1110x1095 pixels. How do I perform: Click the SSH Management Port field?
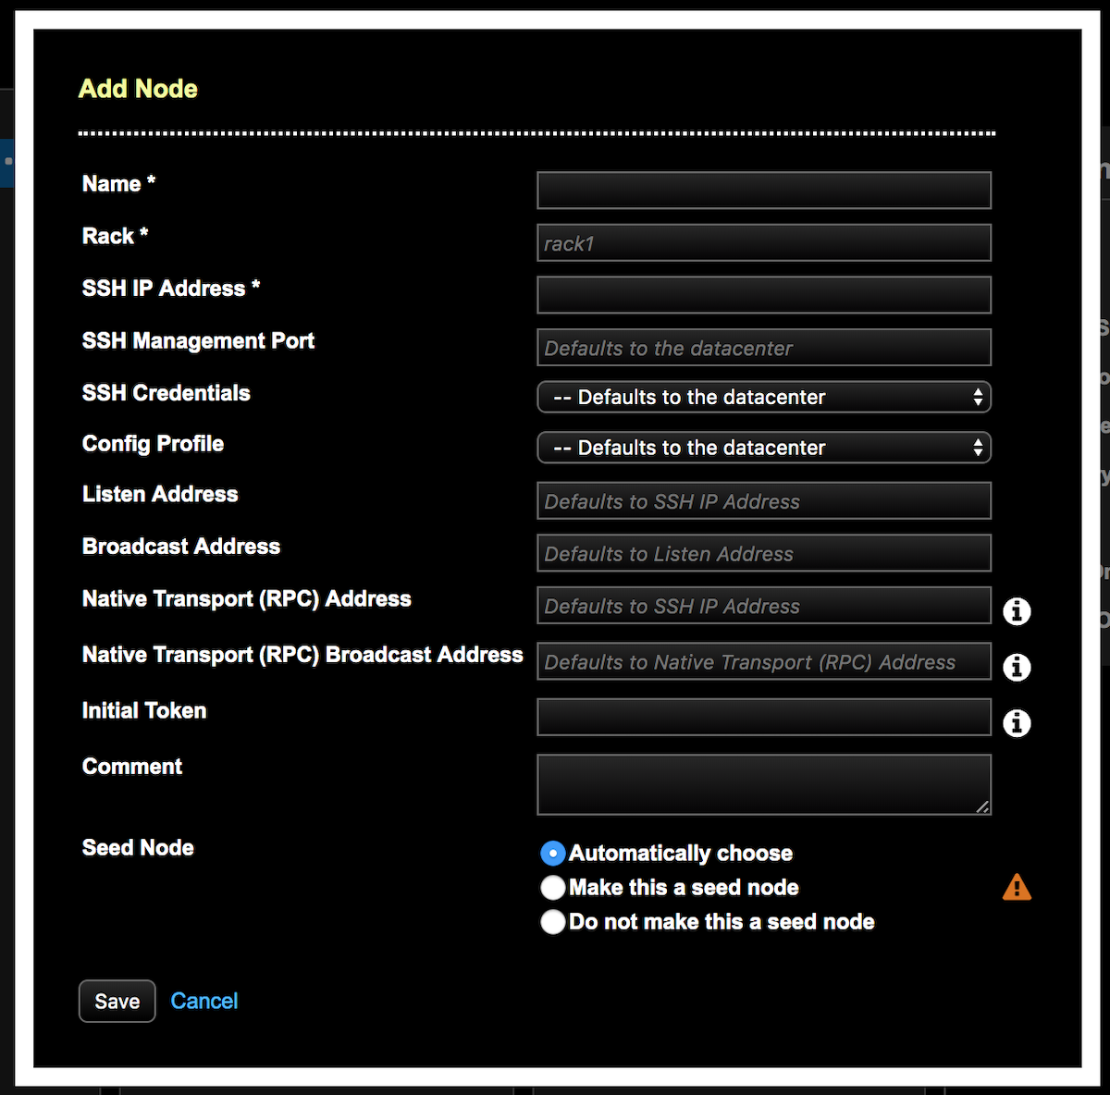[x=763, y=347]
